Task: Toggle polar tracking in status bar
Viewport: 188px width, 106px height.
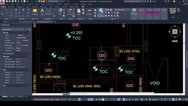Action: 79,100
